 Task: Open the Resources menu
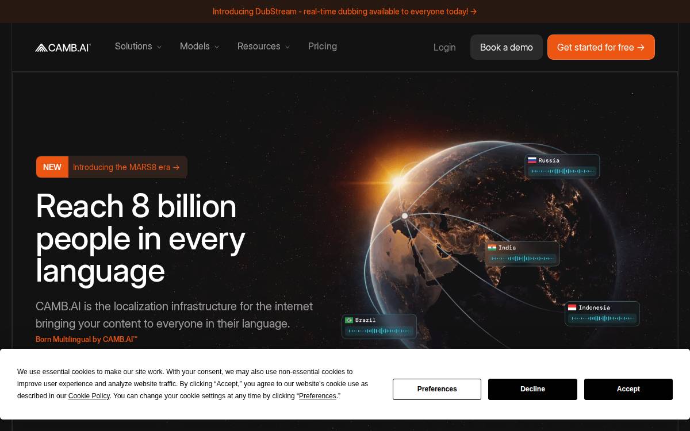(264, 47)
